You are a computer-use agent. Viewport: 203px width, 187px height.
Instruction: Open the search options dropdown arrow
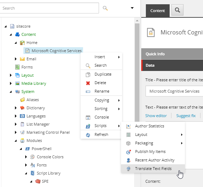coord(132,8)
